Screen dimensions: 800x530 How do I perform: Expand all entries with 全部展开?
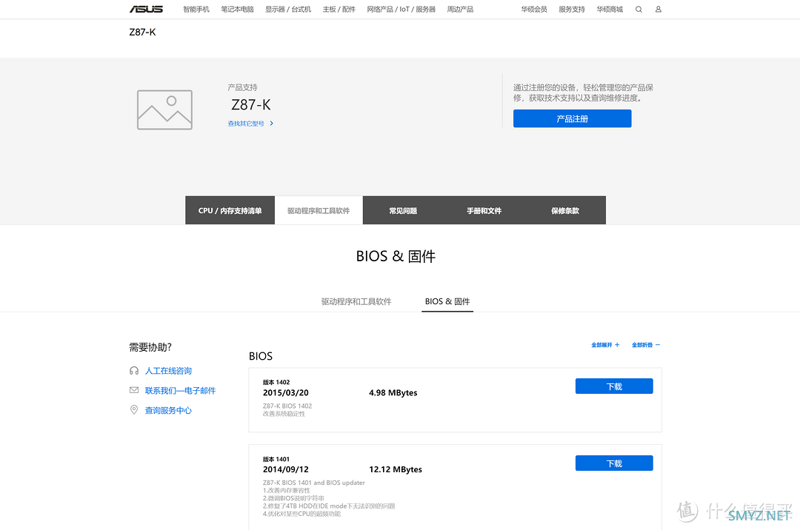[605, 345]
